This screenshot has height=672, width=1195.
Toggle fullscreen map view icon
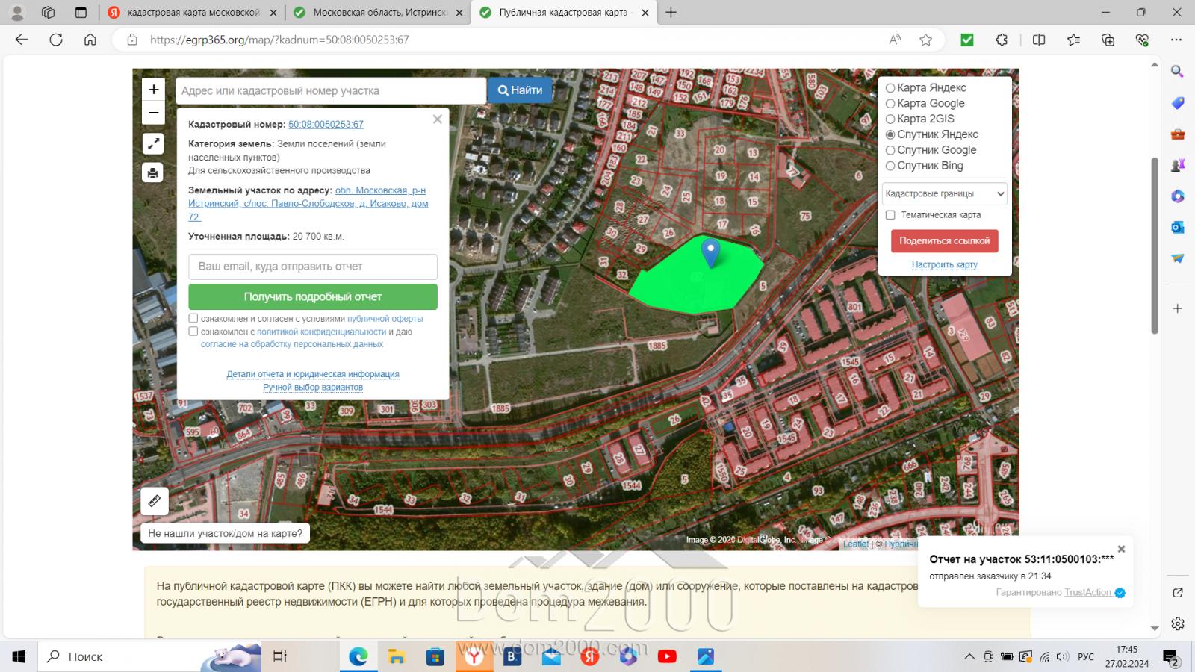pos(153,143)
